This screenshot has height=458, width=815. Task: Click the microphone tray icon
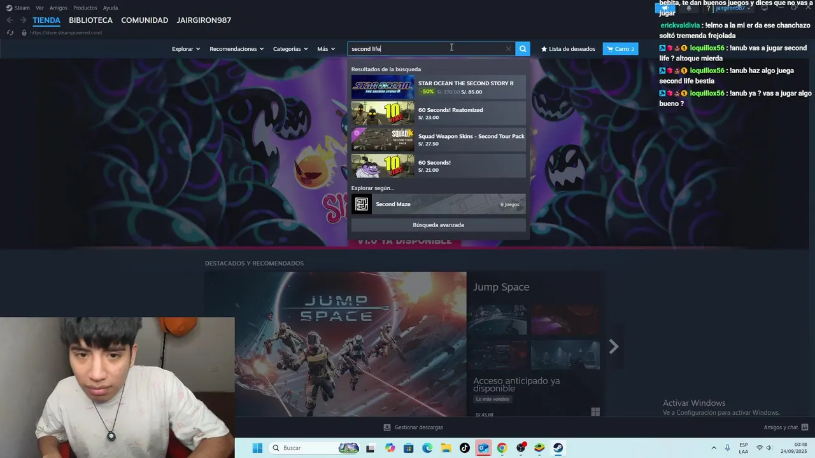coord(728,448)
